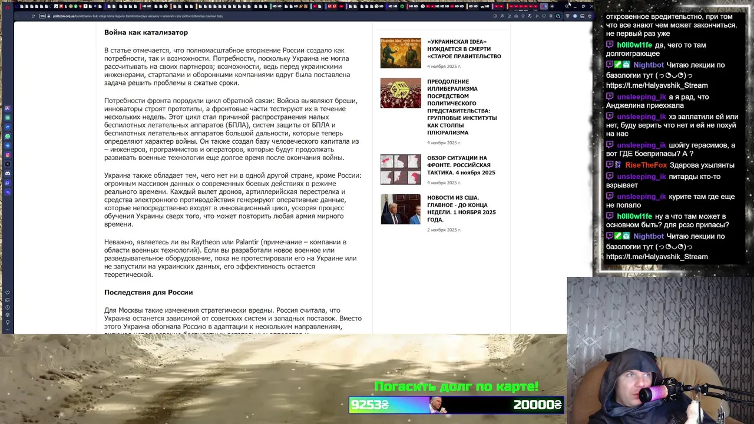The image size is (754, 424).
Task: Click the find-in-page magnifier in the address bar
Action: pos(502,16)
